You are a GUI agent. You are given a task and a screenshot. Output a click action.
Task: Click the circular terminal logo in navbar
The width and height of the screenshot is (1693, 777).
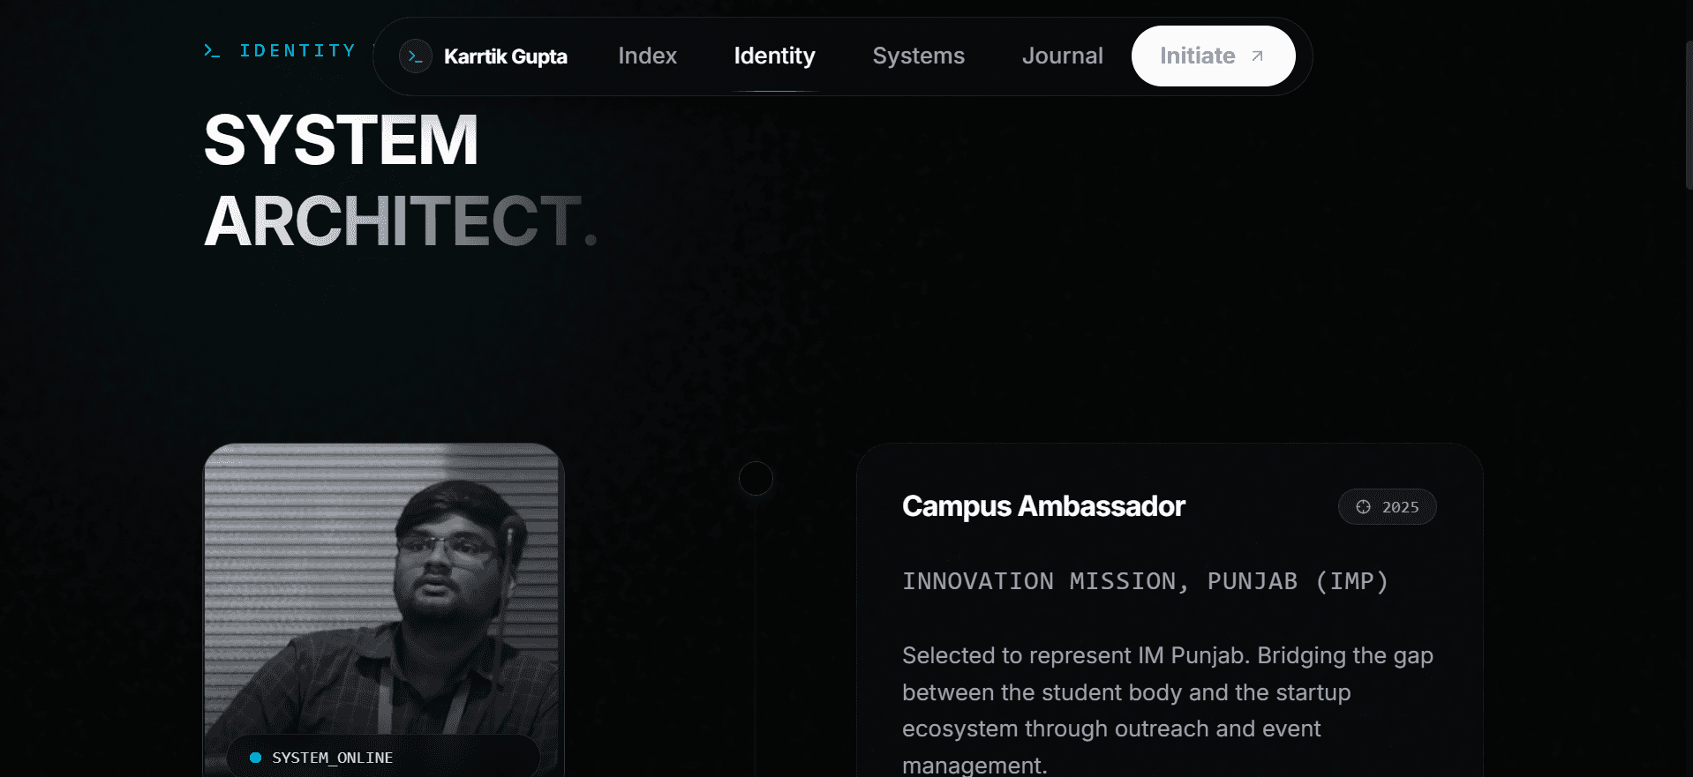[416, 56]
